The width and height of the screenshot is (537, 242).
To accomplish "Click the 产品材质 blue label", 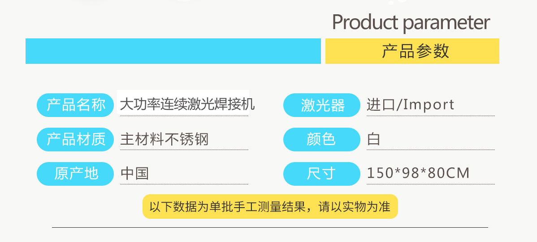I will click(75, 139).
